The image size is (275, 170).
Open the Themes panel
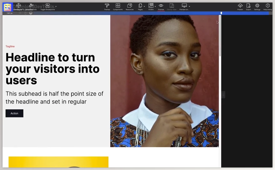tap(107, 7)
